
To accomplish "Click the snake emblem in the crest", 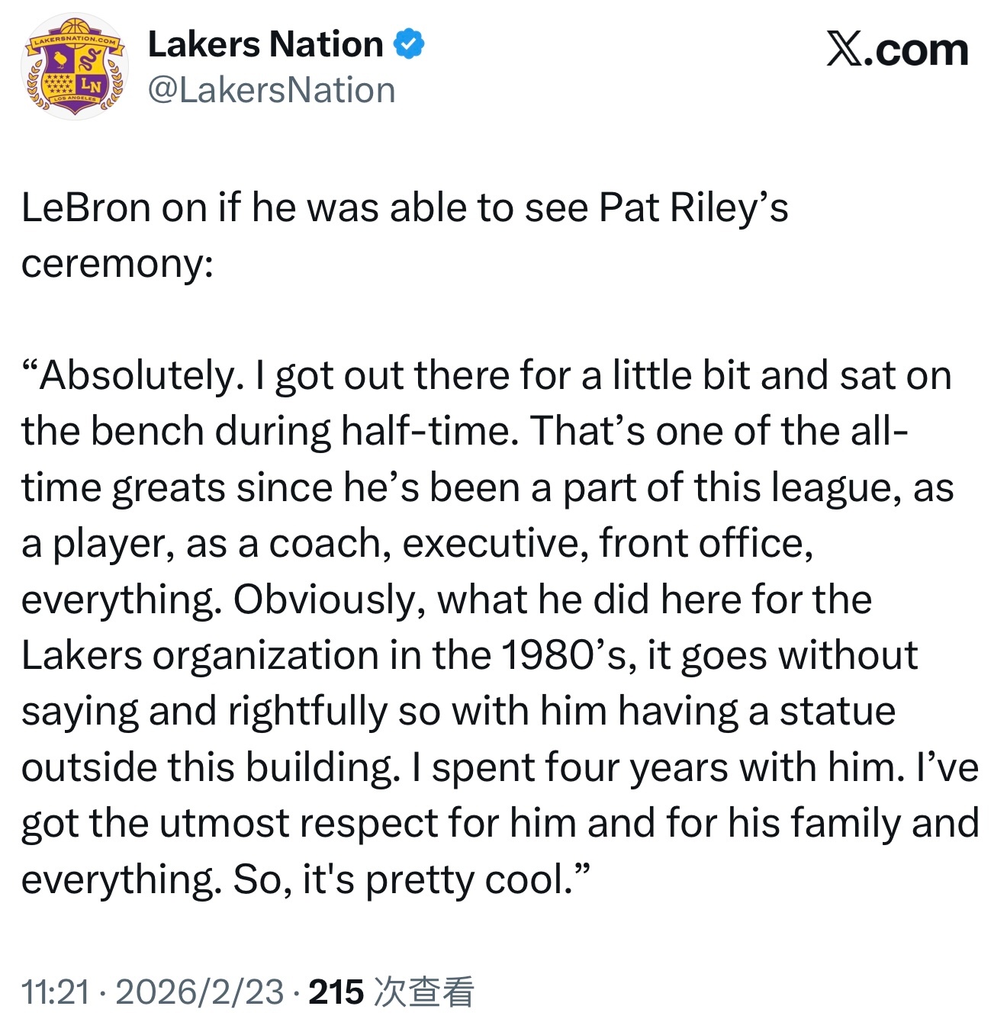I will click(x=90, y=59).
